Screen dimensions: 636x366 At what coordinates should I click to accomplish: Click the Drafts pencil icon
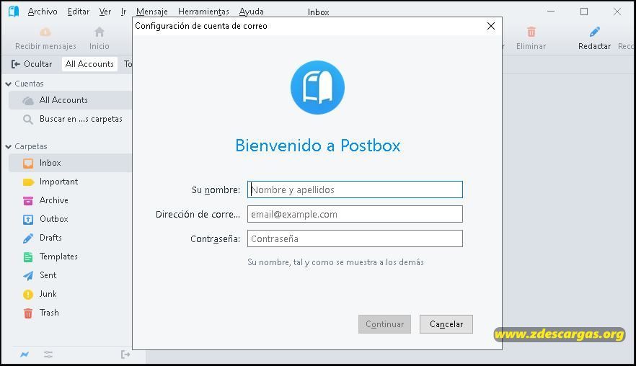[28, 238]
